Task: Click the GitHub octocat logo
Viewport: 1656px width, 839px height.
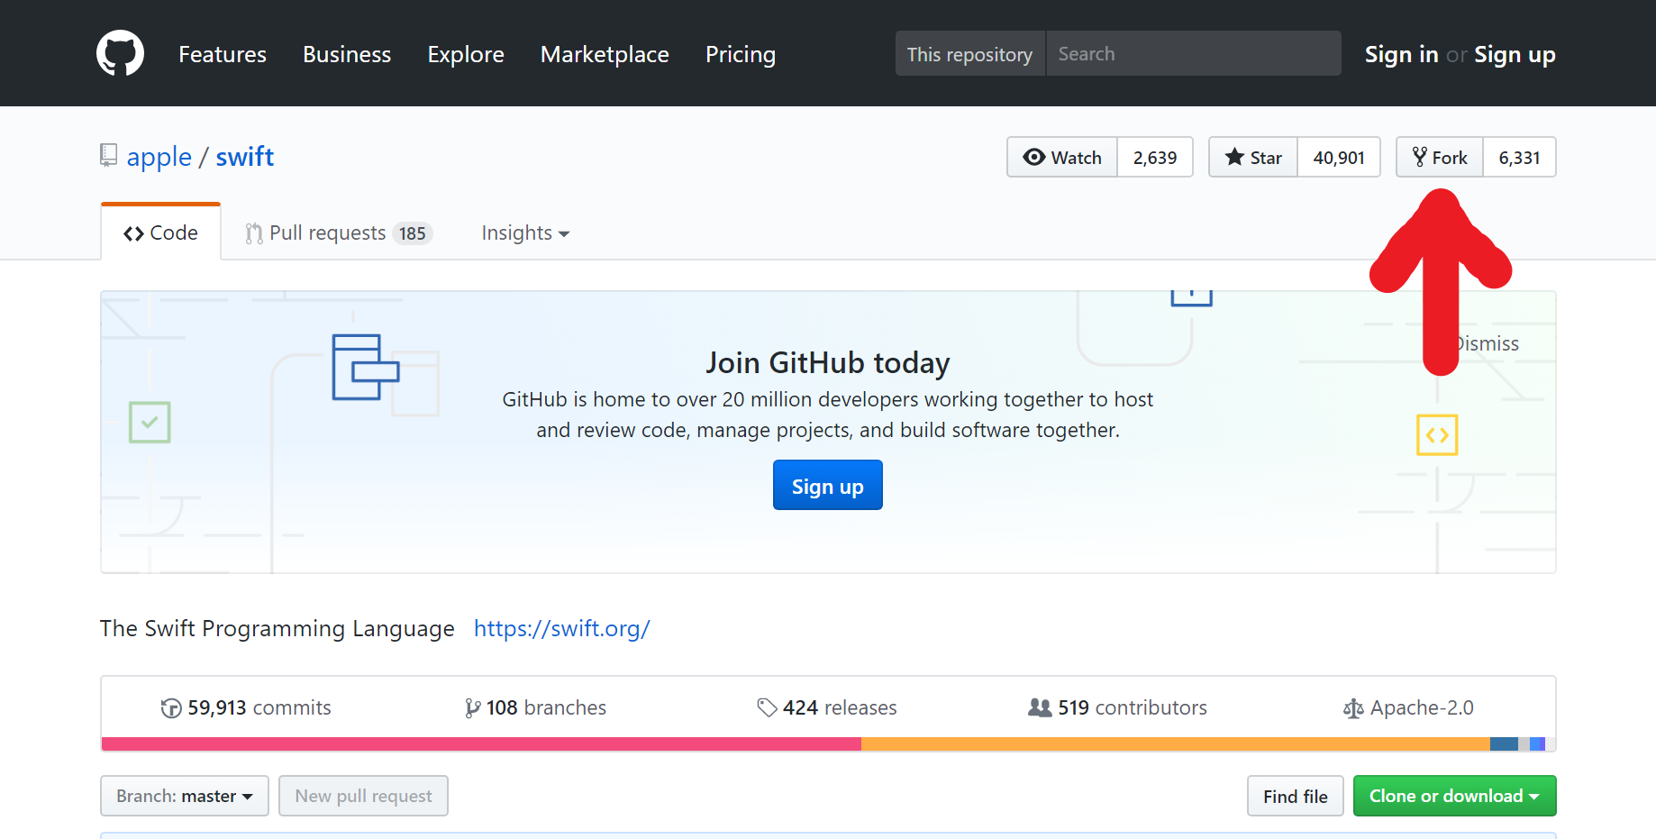Action: (x=120, y=52)
